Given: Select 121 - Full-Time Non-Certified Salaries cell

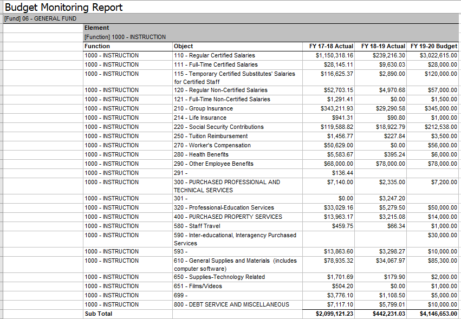Looking at the screenshot, I should pyautogui.click(x=238, y=99).
